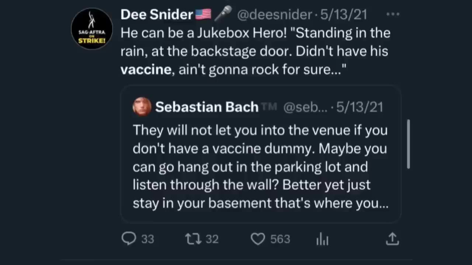Click the 33 replies count
This screenshot has width=472, height=265.
[x=147, y=239]
